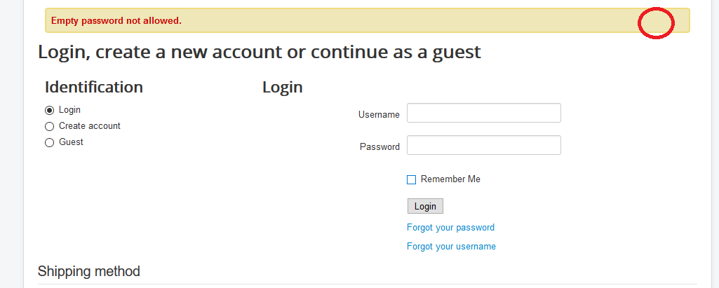Click the Password label text
The image size is (719, 288).
(379, 146)
